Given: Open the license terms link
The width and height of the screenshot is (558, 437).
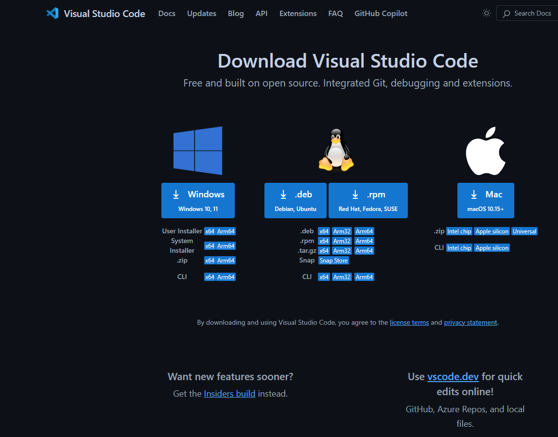Looking at the screenshot, I should pyautogui.click(x=409, y=322).
